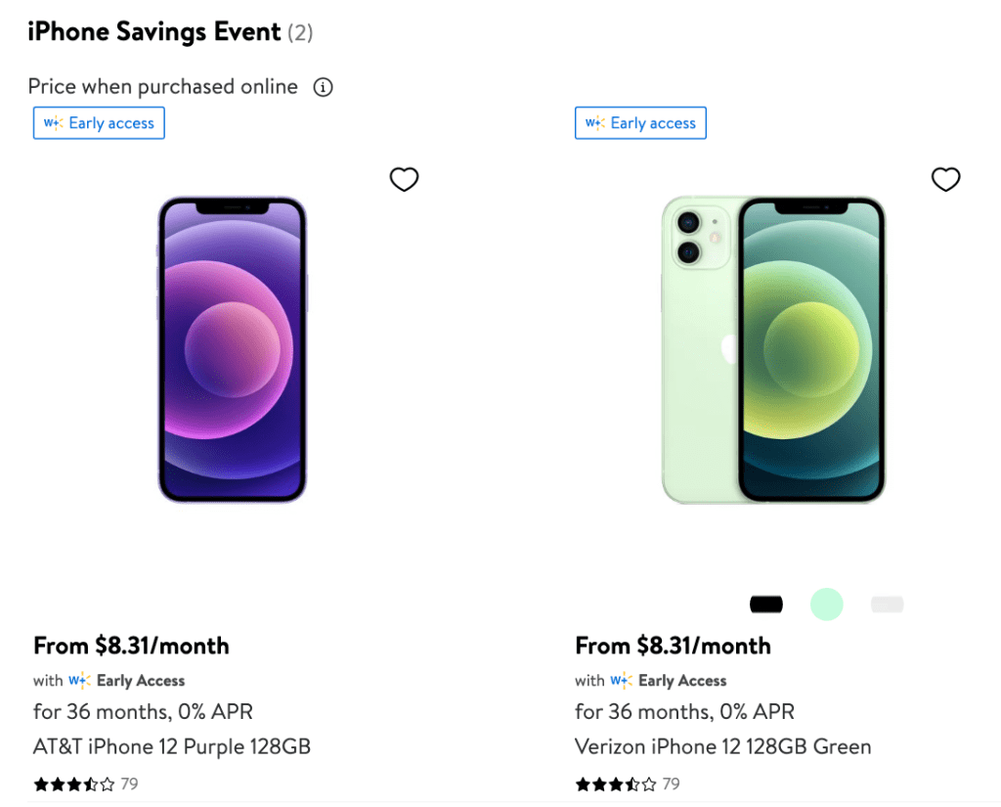1001x807 pixels.
Task: Select the black color swatch
Action: pos(766,605)
